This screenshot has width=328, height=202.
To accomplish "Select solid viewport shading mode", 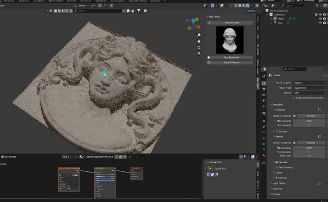I will [240, 5].
